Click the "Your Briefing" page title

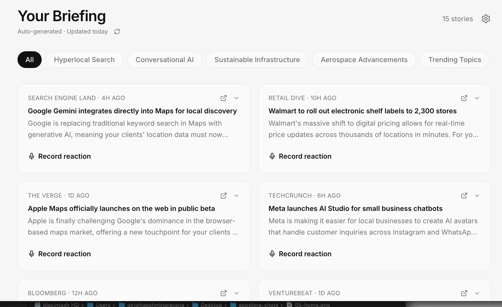tap(62, 16)
